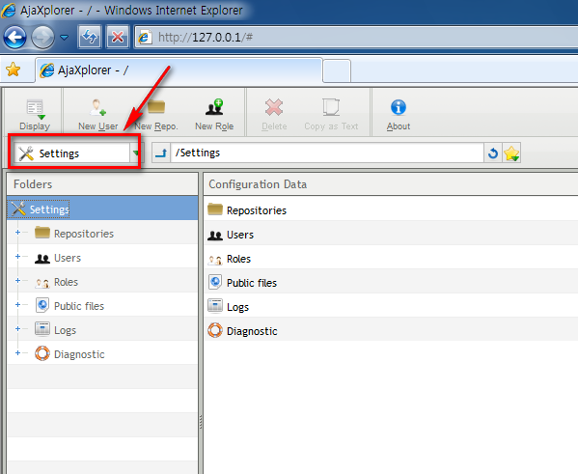Open bookmarks star next to path bar
This screenshot has width=578, height=474.
(511, 153)
